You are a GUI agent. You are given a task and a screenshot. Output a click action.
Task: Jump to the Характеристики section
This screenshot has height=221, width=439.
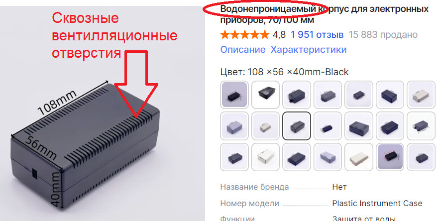click(309, 50)
